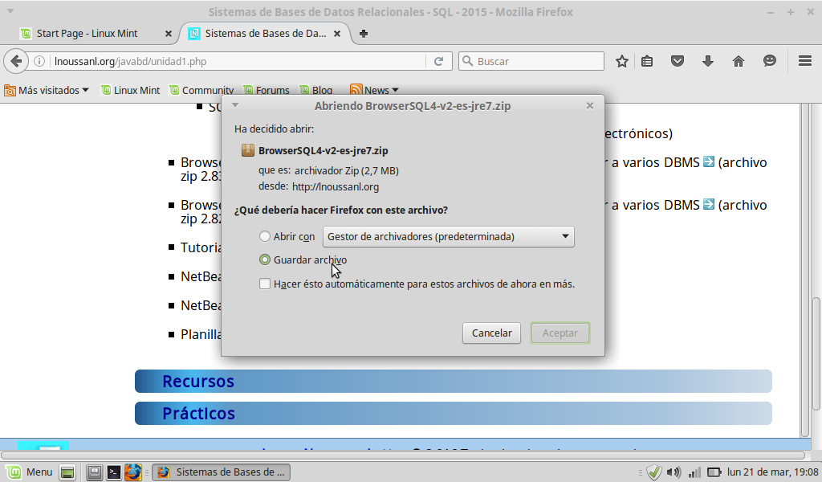Open the downloads arrow icon
Screen dimensions: 822x482
[708, 61]
